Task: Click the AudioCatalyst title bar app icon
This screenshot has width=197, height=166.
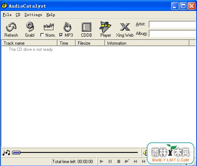Action: (x=4, y=6)
